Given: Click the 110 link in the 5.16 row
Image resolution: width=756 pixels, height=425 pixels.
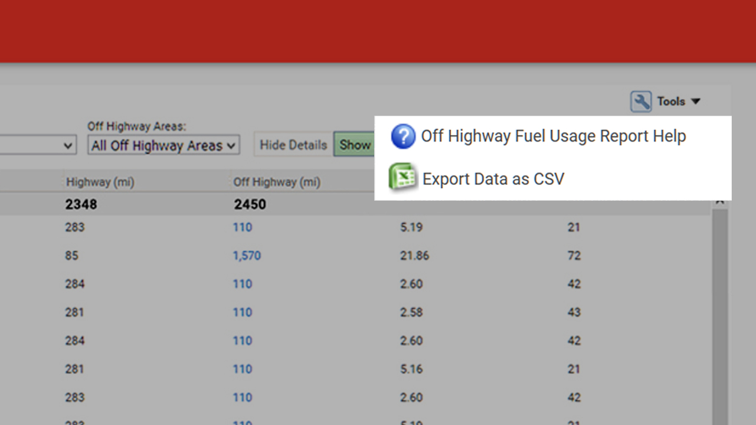Looking at the screenshot, I should [242, 369].
